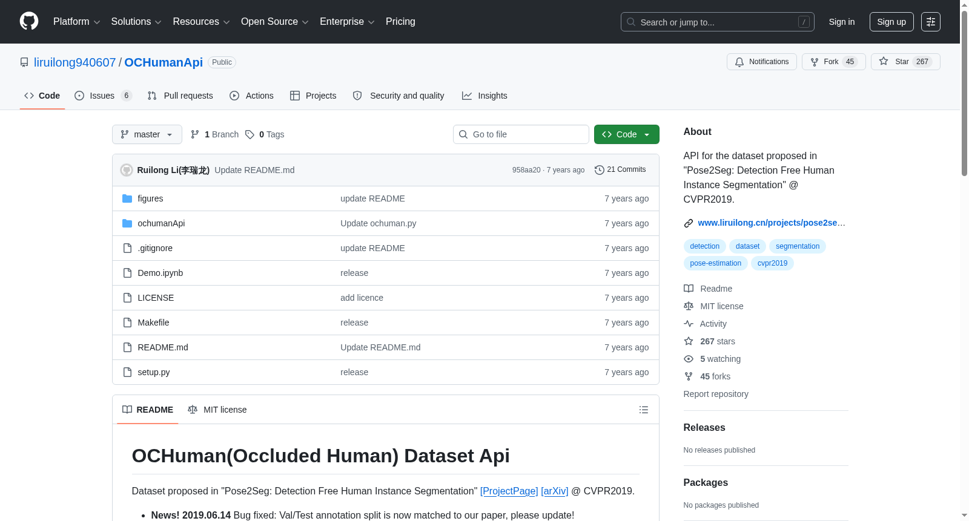Click the tag icon beside 0 Tags
The image size is (969, 521).
(250, 134)
